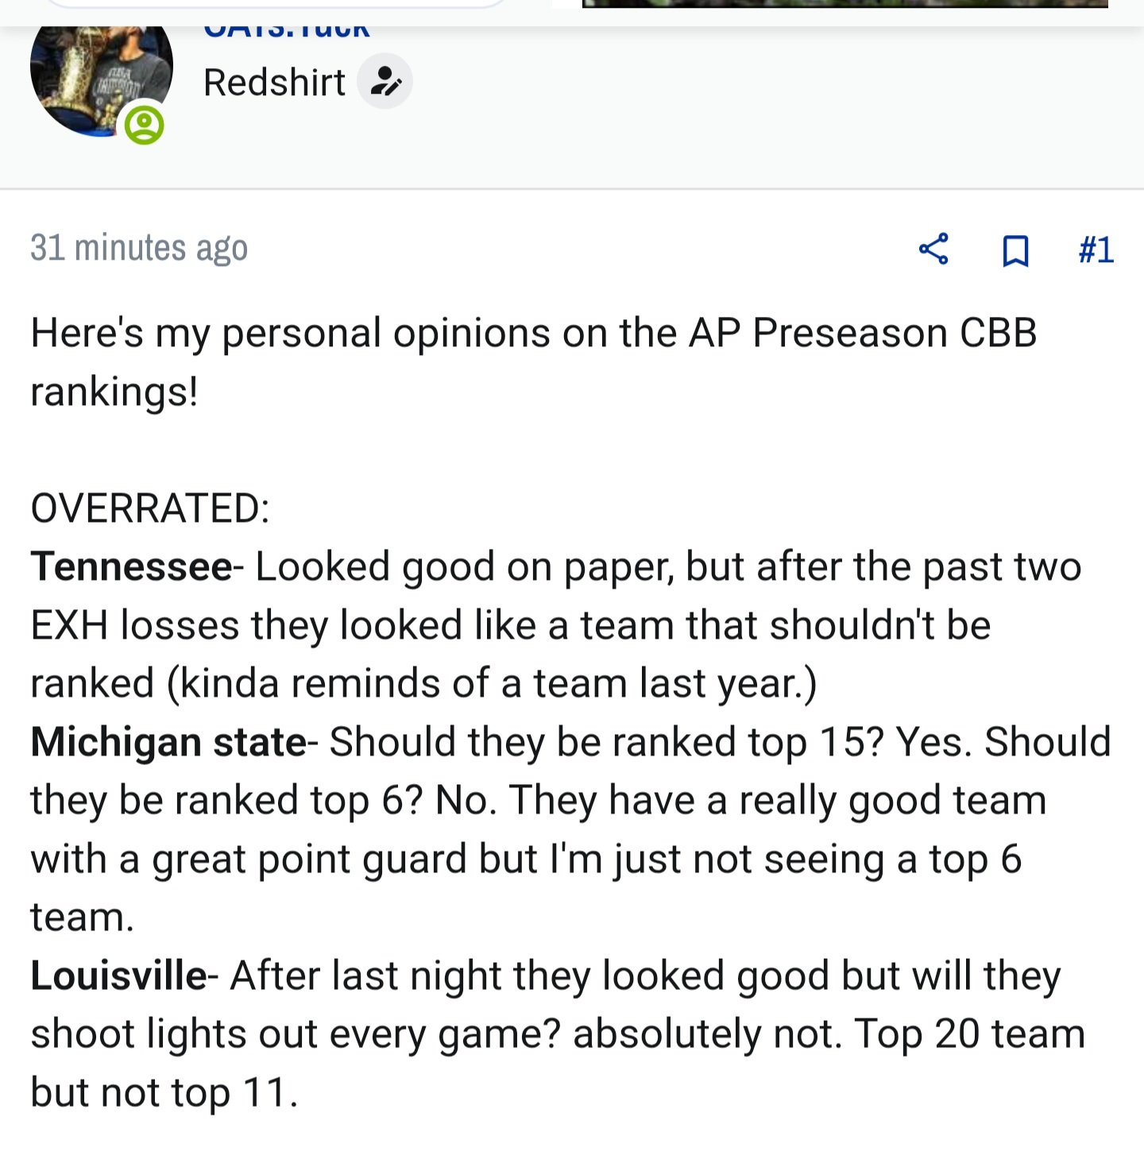Click the OVERRATED: heading text

tap(150, 508)
